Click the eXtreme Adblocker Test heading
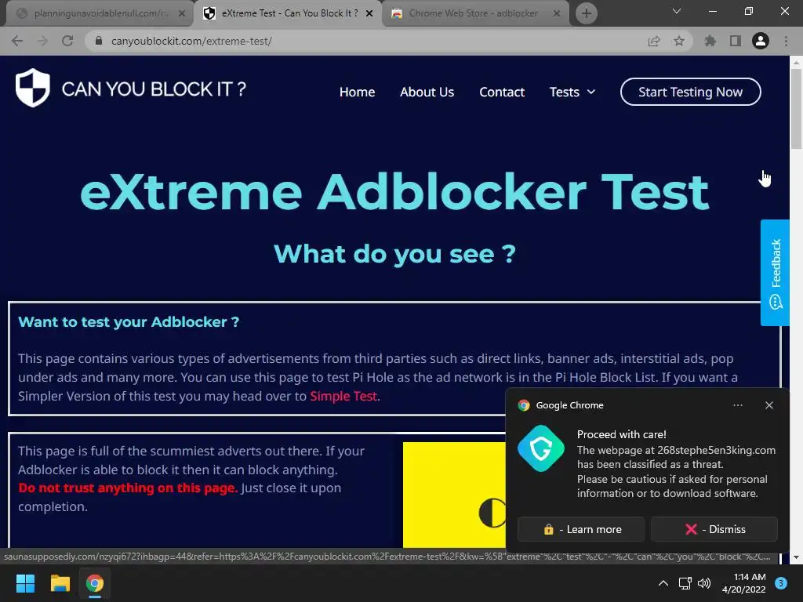 click(394, 192)
